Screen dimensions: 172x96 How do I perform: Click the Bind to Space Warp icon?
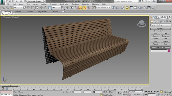pos(11,8)
